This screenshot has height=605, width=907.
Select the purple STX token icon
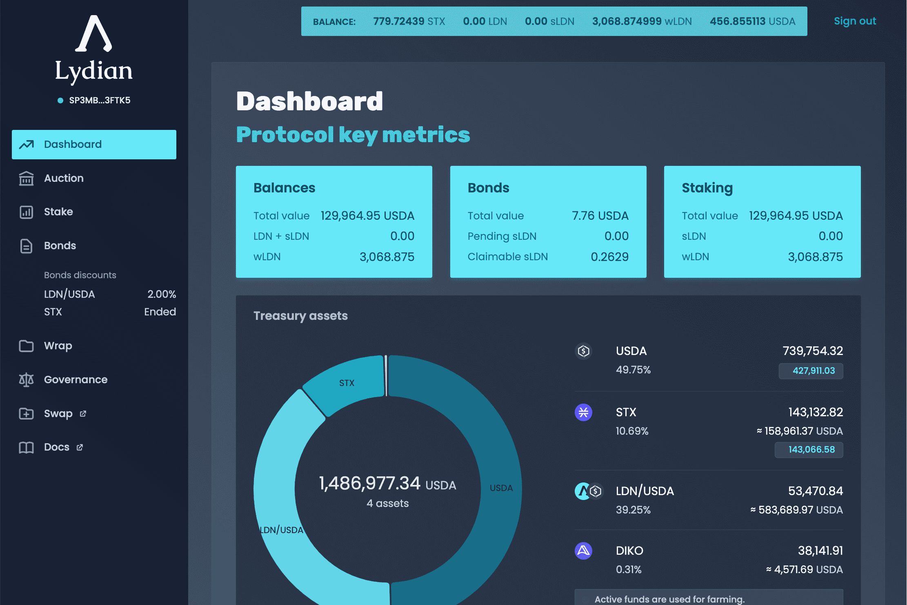583,413
